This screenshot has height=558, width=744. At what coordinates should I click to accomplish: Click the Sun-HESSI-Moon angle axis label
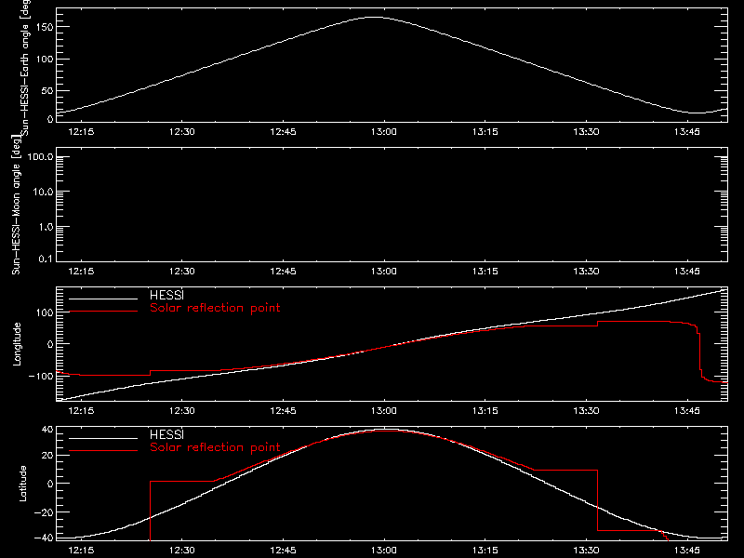tap(17, 205)
